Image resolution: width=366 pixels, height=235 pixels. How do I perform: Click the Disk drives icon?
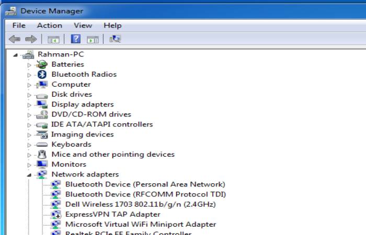click(x=42, y=96)
